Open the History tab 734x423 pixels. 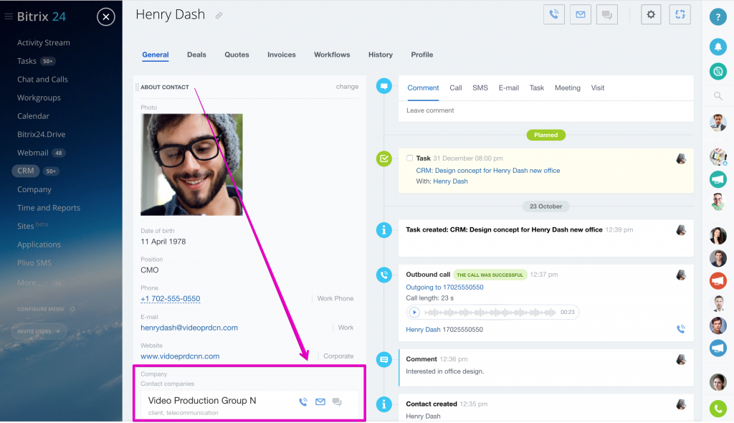coord(381,54)
